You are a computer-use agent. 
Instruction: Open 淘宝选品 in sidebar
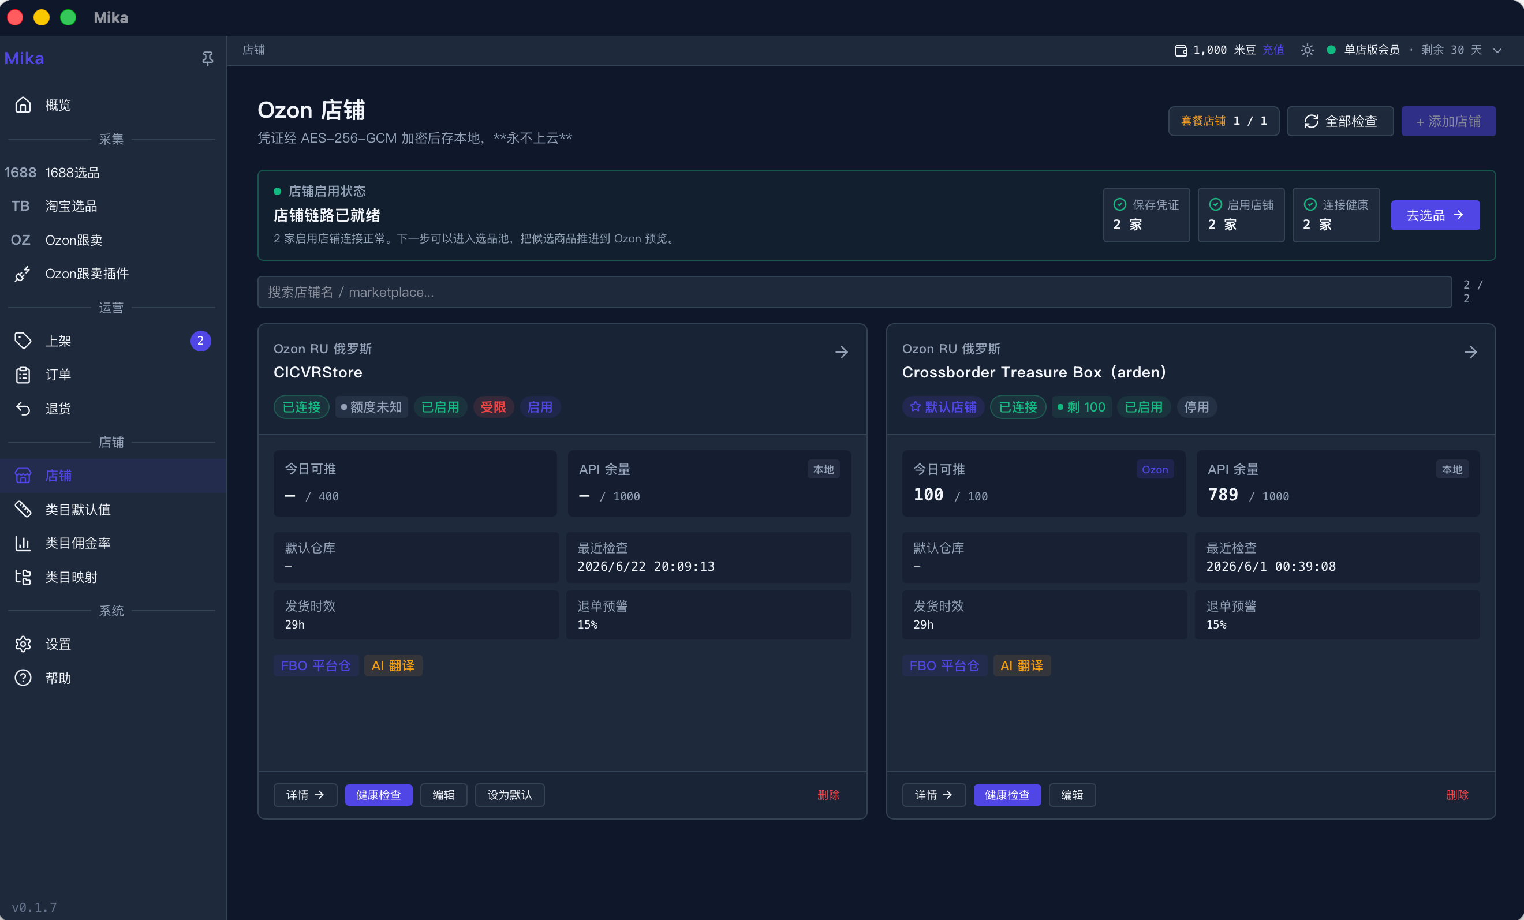click(x=113, y=206)
